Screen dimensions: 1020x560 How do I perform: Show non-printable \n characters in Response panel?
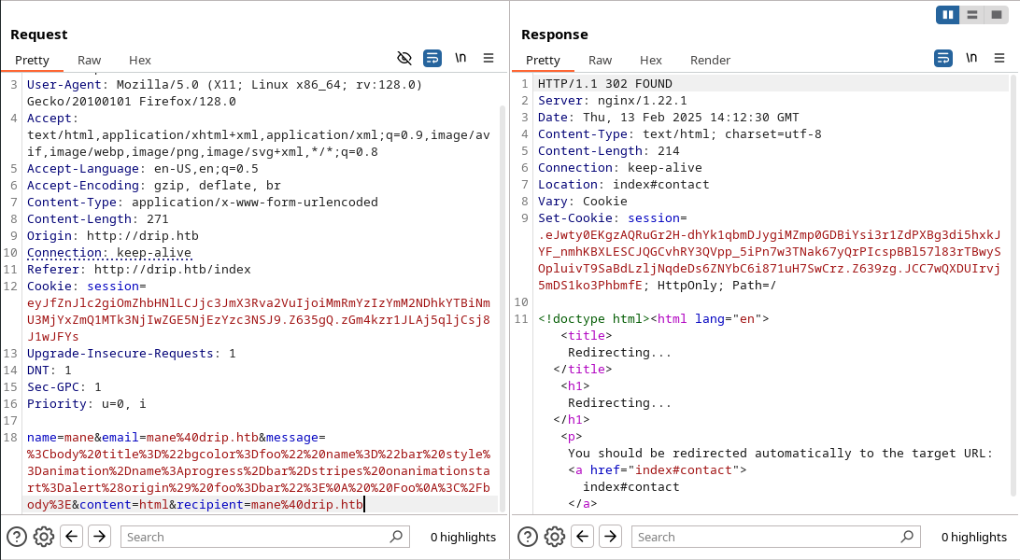[971, 58]
